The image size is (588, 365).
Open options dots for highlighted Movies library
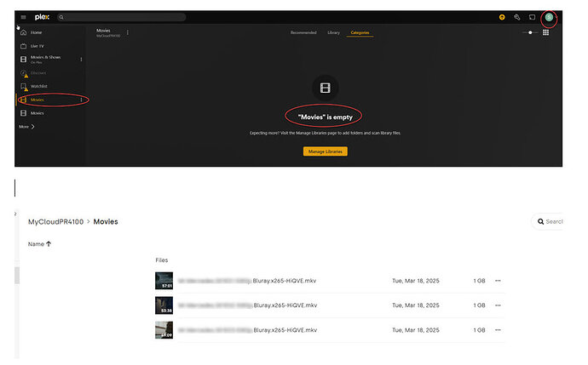pyautogui.click(x=81, y=100)
